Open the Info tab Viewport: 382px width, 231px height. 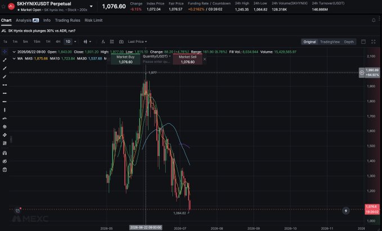point(47,20)
